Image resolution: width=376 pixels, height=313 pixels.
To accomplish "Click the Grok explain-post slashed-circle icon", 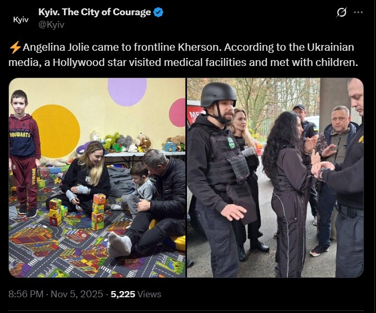I will (341, 12).
